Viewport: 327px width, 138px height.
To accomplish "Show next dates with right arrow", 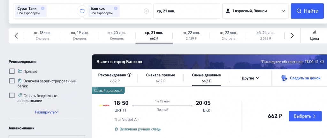I will (x=292, y=36).
